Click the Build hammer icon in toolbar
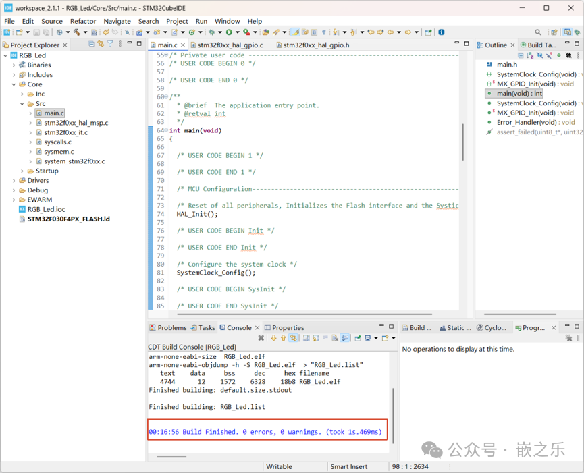The image size is (584, 473). click(77, 32)
